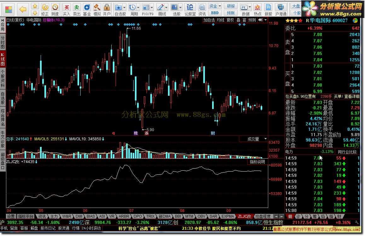The image size is (365, 236).
Task: Click the 加自选 add to watchlist button
Action: (209, 20)
